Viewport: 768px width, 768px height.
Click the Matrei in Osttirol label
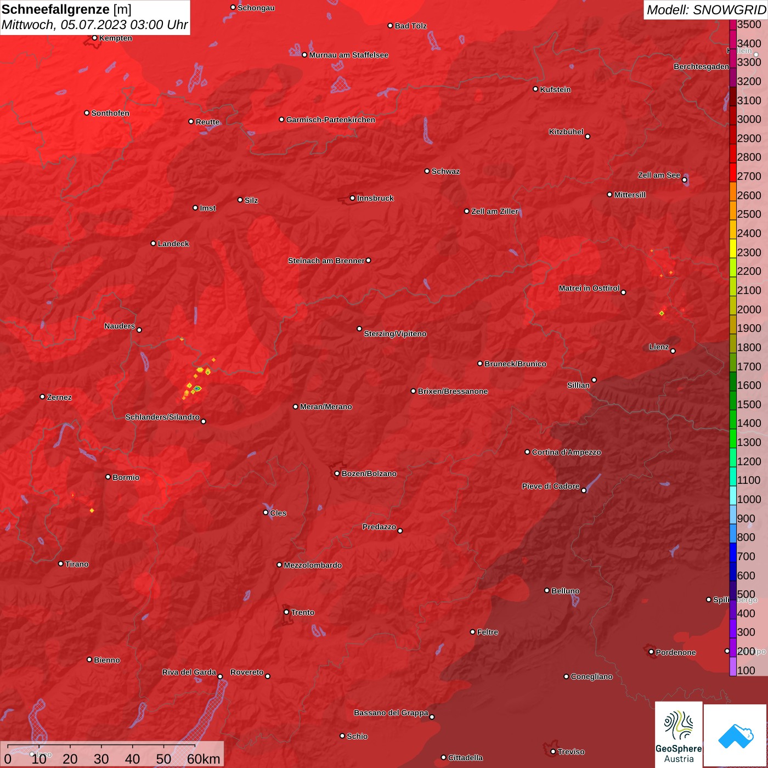click(x=589, y=288)
